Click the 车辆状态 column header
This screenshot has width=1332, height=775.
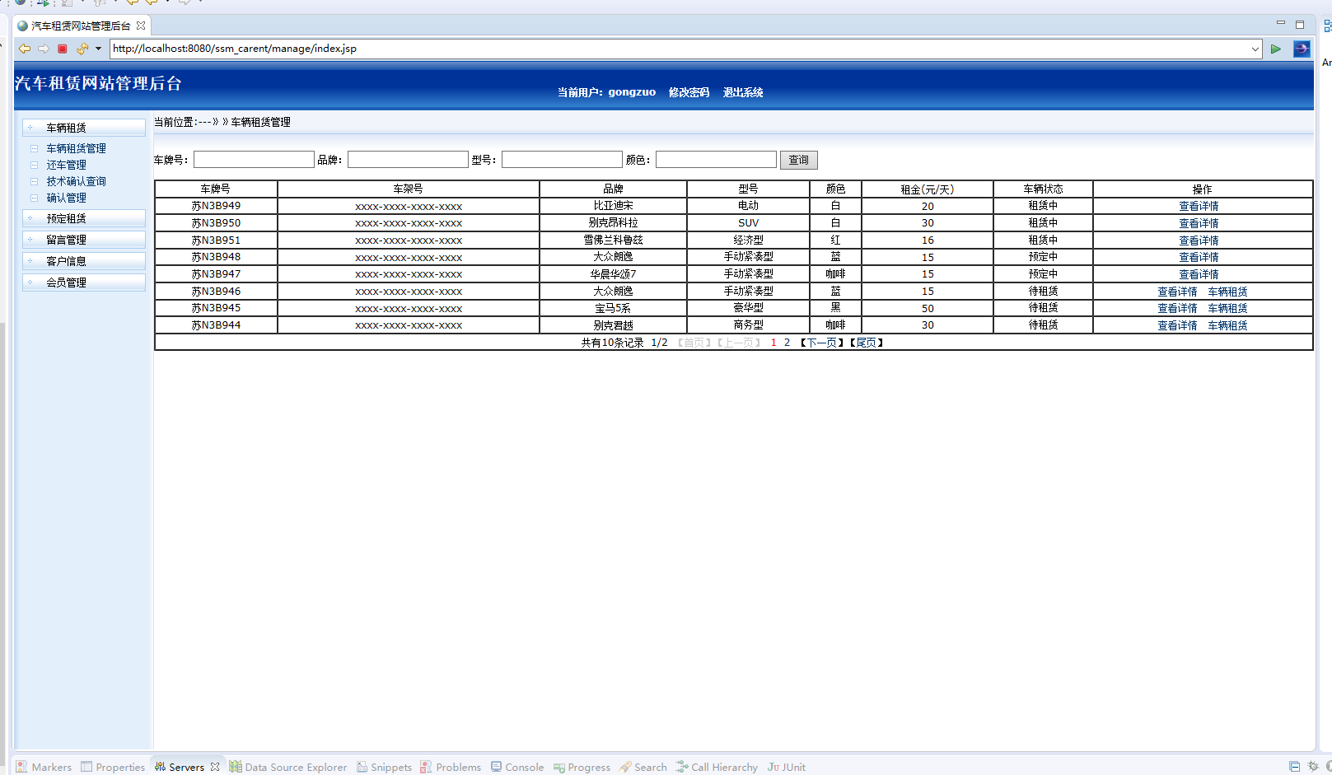1043,189
